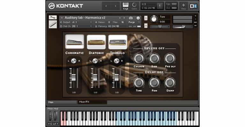
Task: Minimize the instrument header with the minus button
Action: pos(195,19)
